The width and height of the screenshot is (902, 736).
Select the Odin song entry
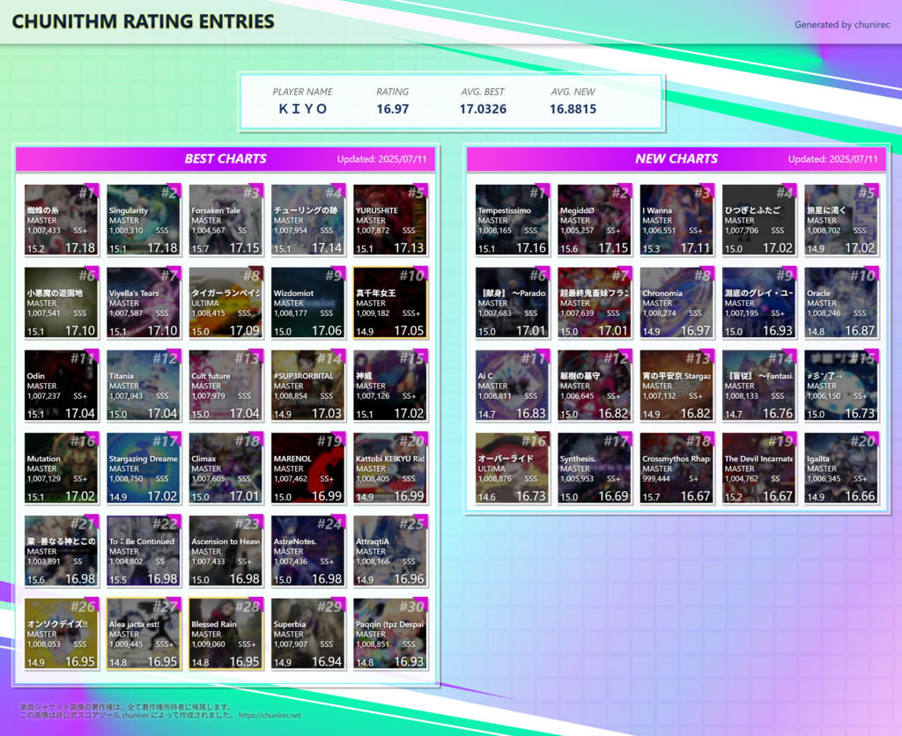pyautogui.click(x=60, y=386)
